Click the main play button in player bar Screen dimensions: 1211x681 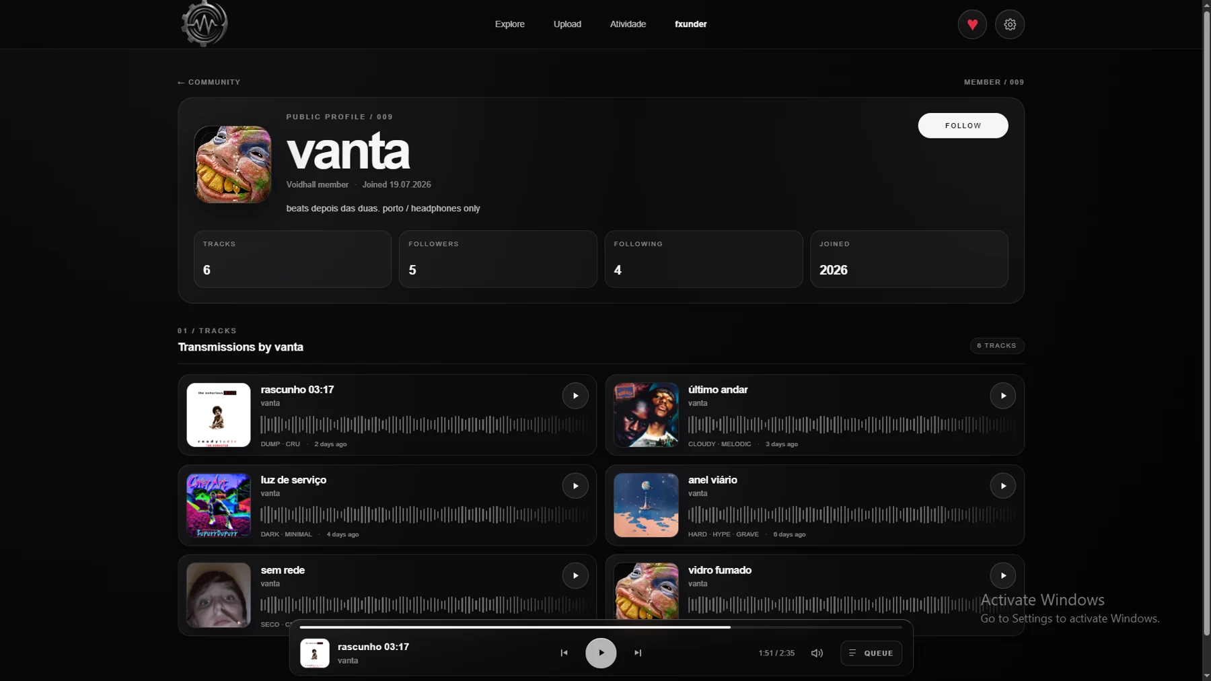click(x=601, y=653)
